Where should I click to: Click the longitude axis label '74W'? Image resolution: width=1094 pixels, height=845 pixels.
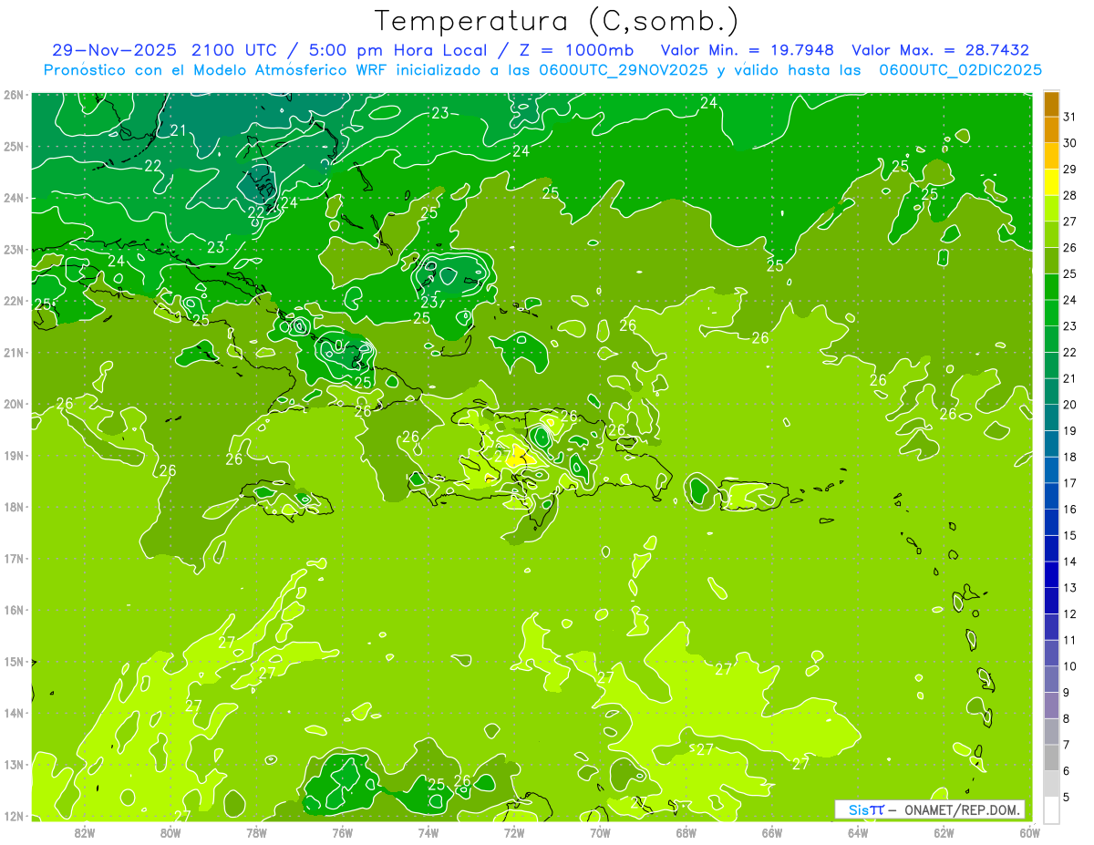click(428, 832)
